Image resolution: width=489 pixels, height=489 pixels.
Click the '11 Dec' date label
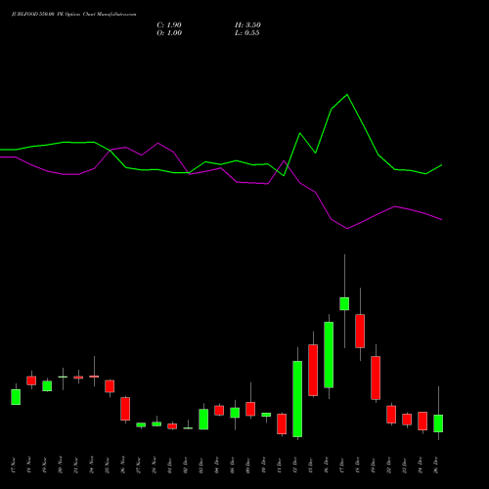(x=280, y=465)
